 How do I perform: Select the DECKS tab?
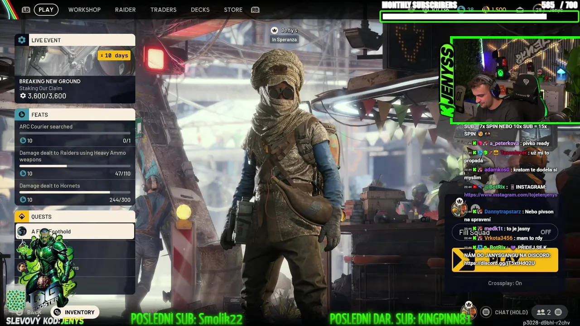coord(200,10)
